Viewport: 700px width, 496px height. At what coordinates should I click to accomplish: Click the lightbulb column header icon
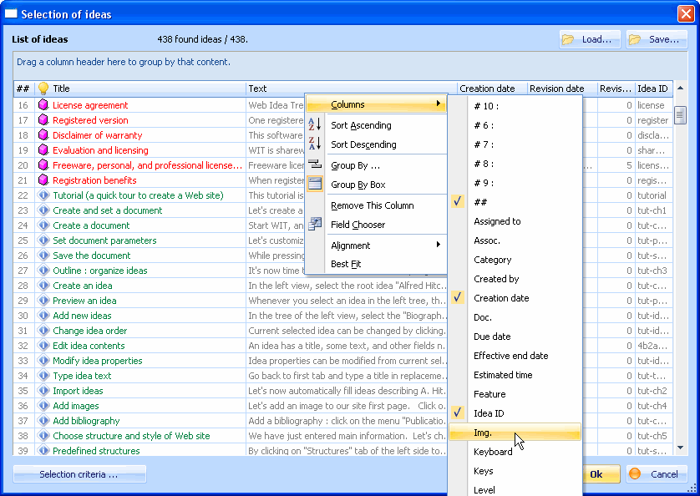point(44,88)
